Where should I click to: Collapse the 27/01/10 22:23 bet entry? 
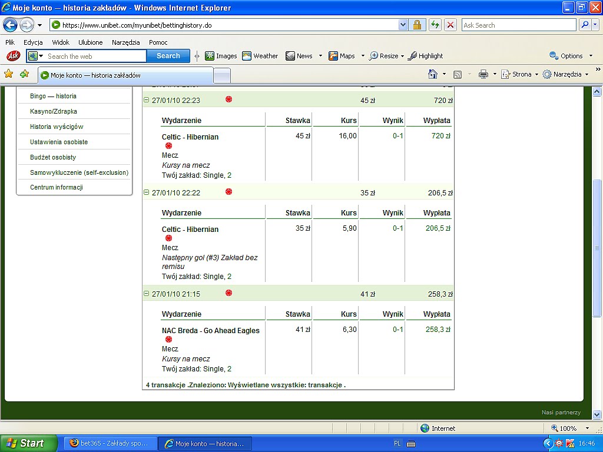(x=146, y=100)
